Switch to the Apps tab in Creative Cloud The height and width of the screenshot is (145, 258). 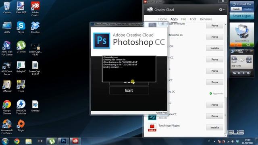click(x=174, y=19)
